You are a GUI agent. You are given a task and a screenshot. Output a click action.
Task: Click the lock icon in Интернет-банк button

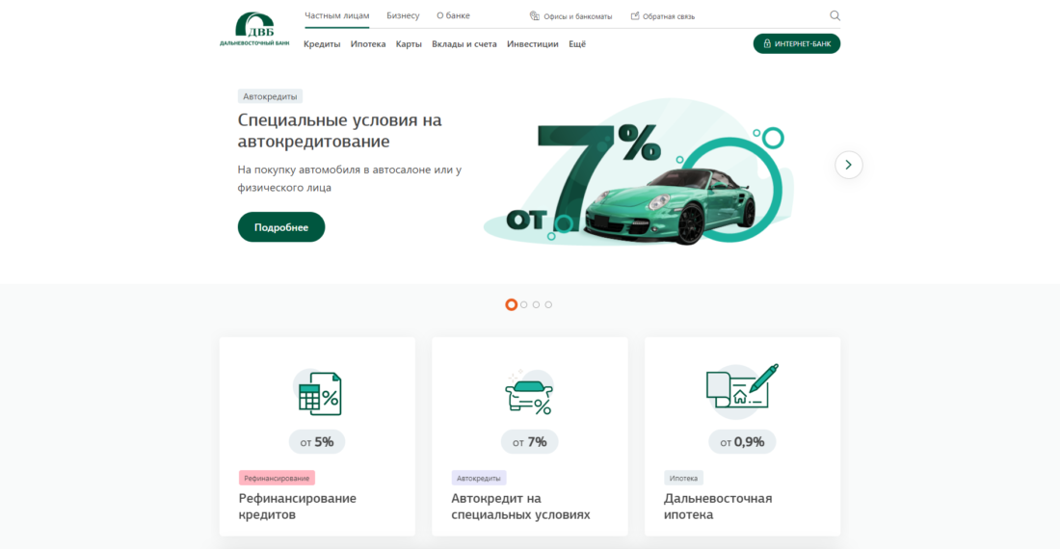pos(767,44)
